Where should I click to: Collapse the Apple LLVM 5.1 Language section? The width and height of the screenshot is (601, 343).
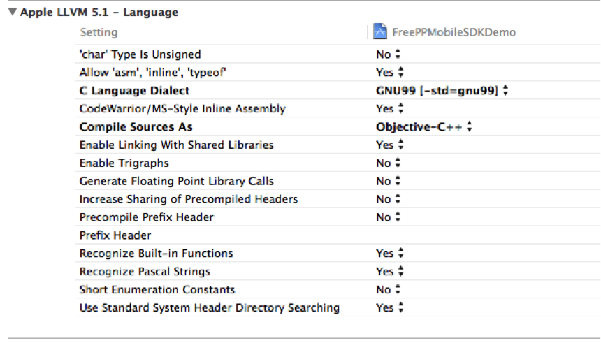(x=13, y=13)
